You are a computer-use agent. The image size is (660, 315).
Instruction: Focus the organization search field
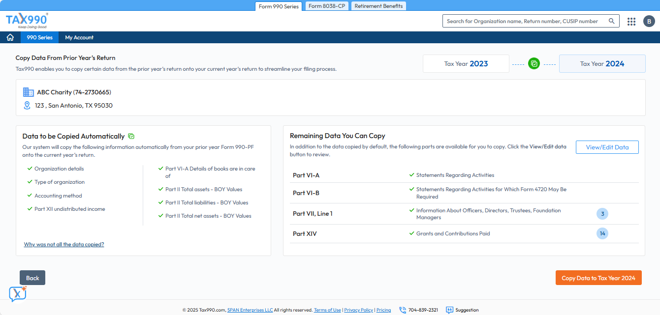click(x=531, y=21)
